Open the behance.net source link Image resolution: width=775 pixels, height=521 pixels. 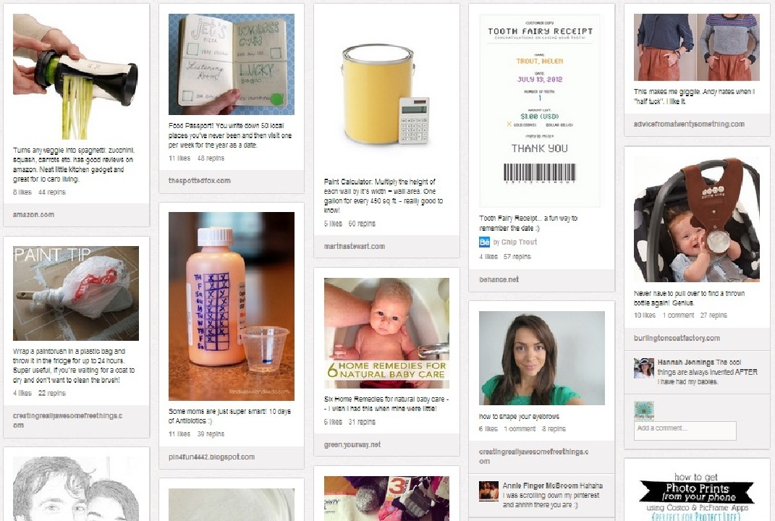click(x=499, y=279)
